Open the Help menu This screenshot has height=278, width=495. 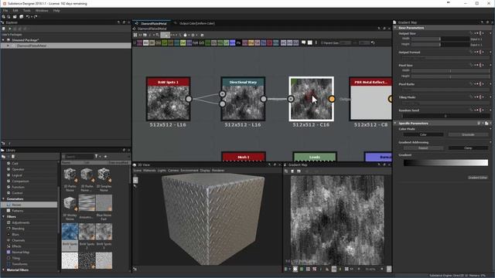(x=56, y=10)
